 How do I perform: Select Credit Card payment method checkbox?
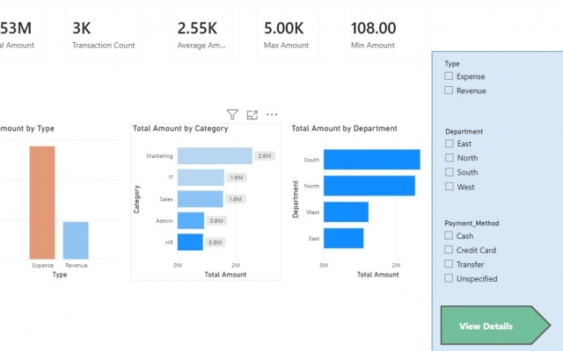coord(449,249)
